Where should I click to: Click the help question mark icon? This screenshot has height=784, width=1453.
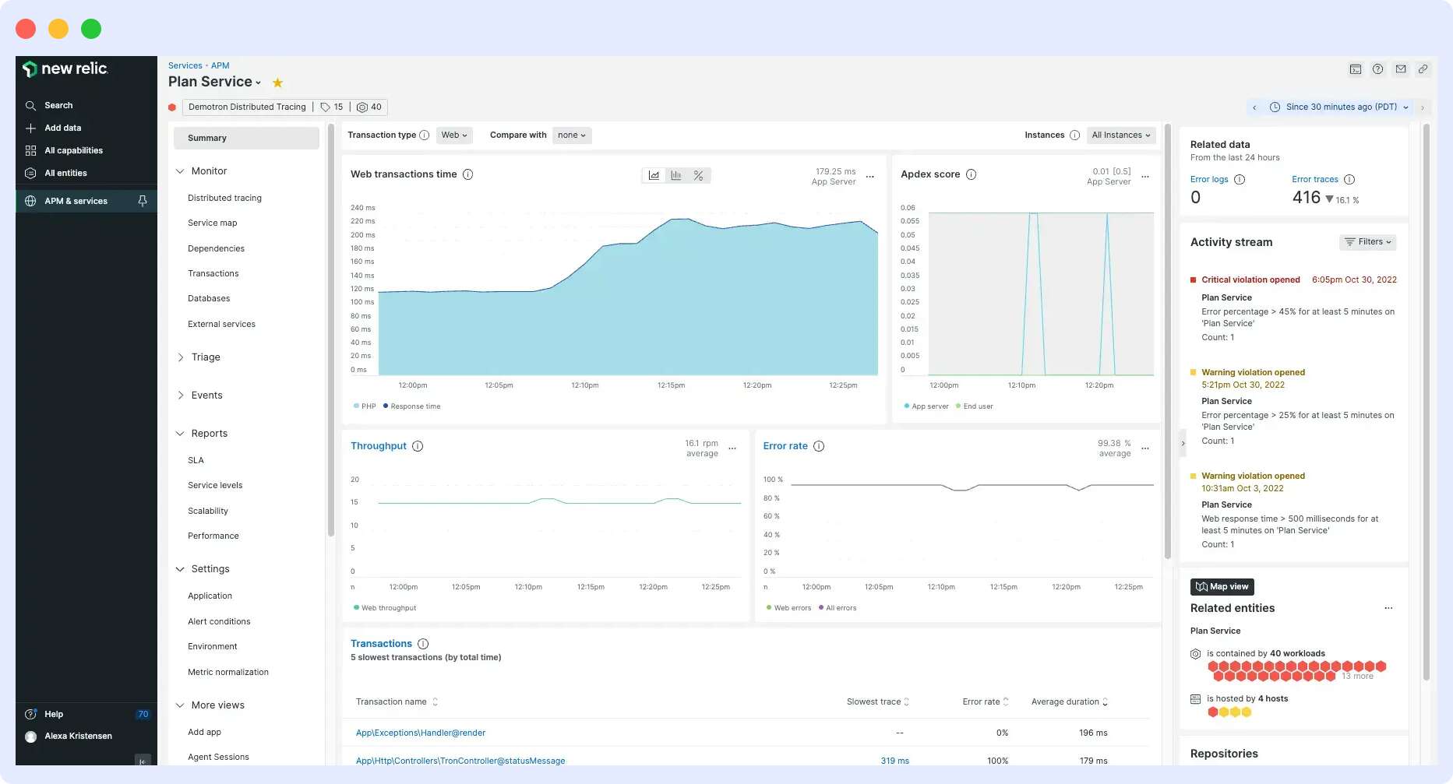tap(1377, 69)
